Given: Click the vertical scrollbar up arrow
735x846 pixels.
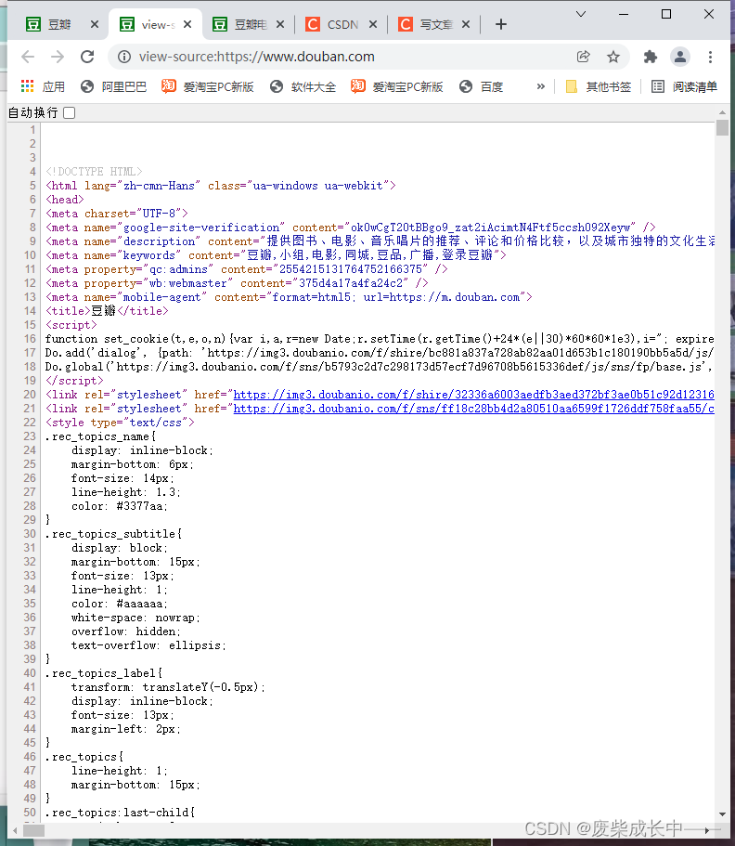Looking at the screenshot, I should pyautogui.click(x=722, y=112).
